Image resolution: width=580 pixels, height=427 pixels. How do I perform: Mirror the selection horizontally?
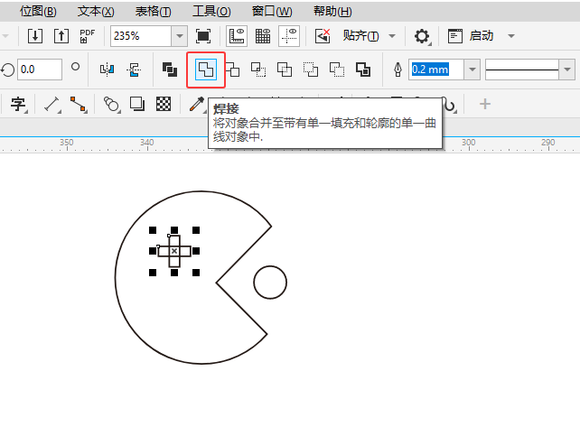(108, 70)
